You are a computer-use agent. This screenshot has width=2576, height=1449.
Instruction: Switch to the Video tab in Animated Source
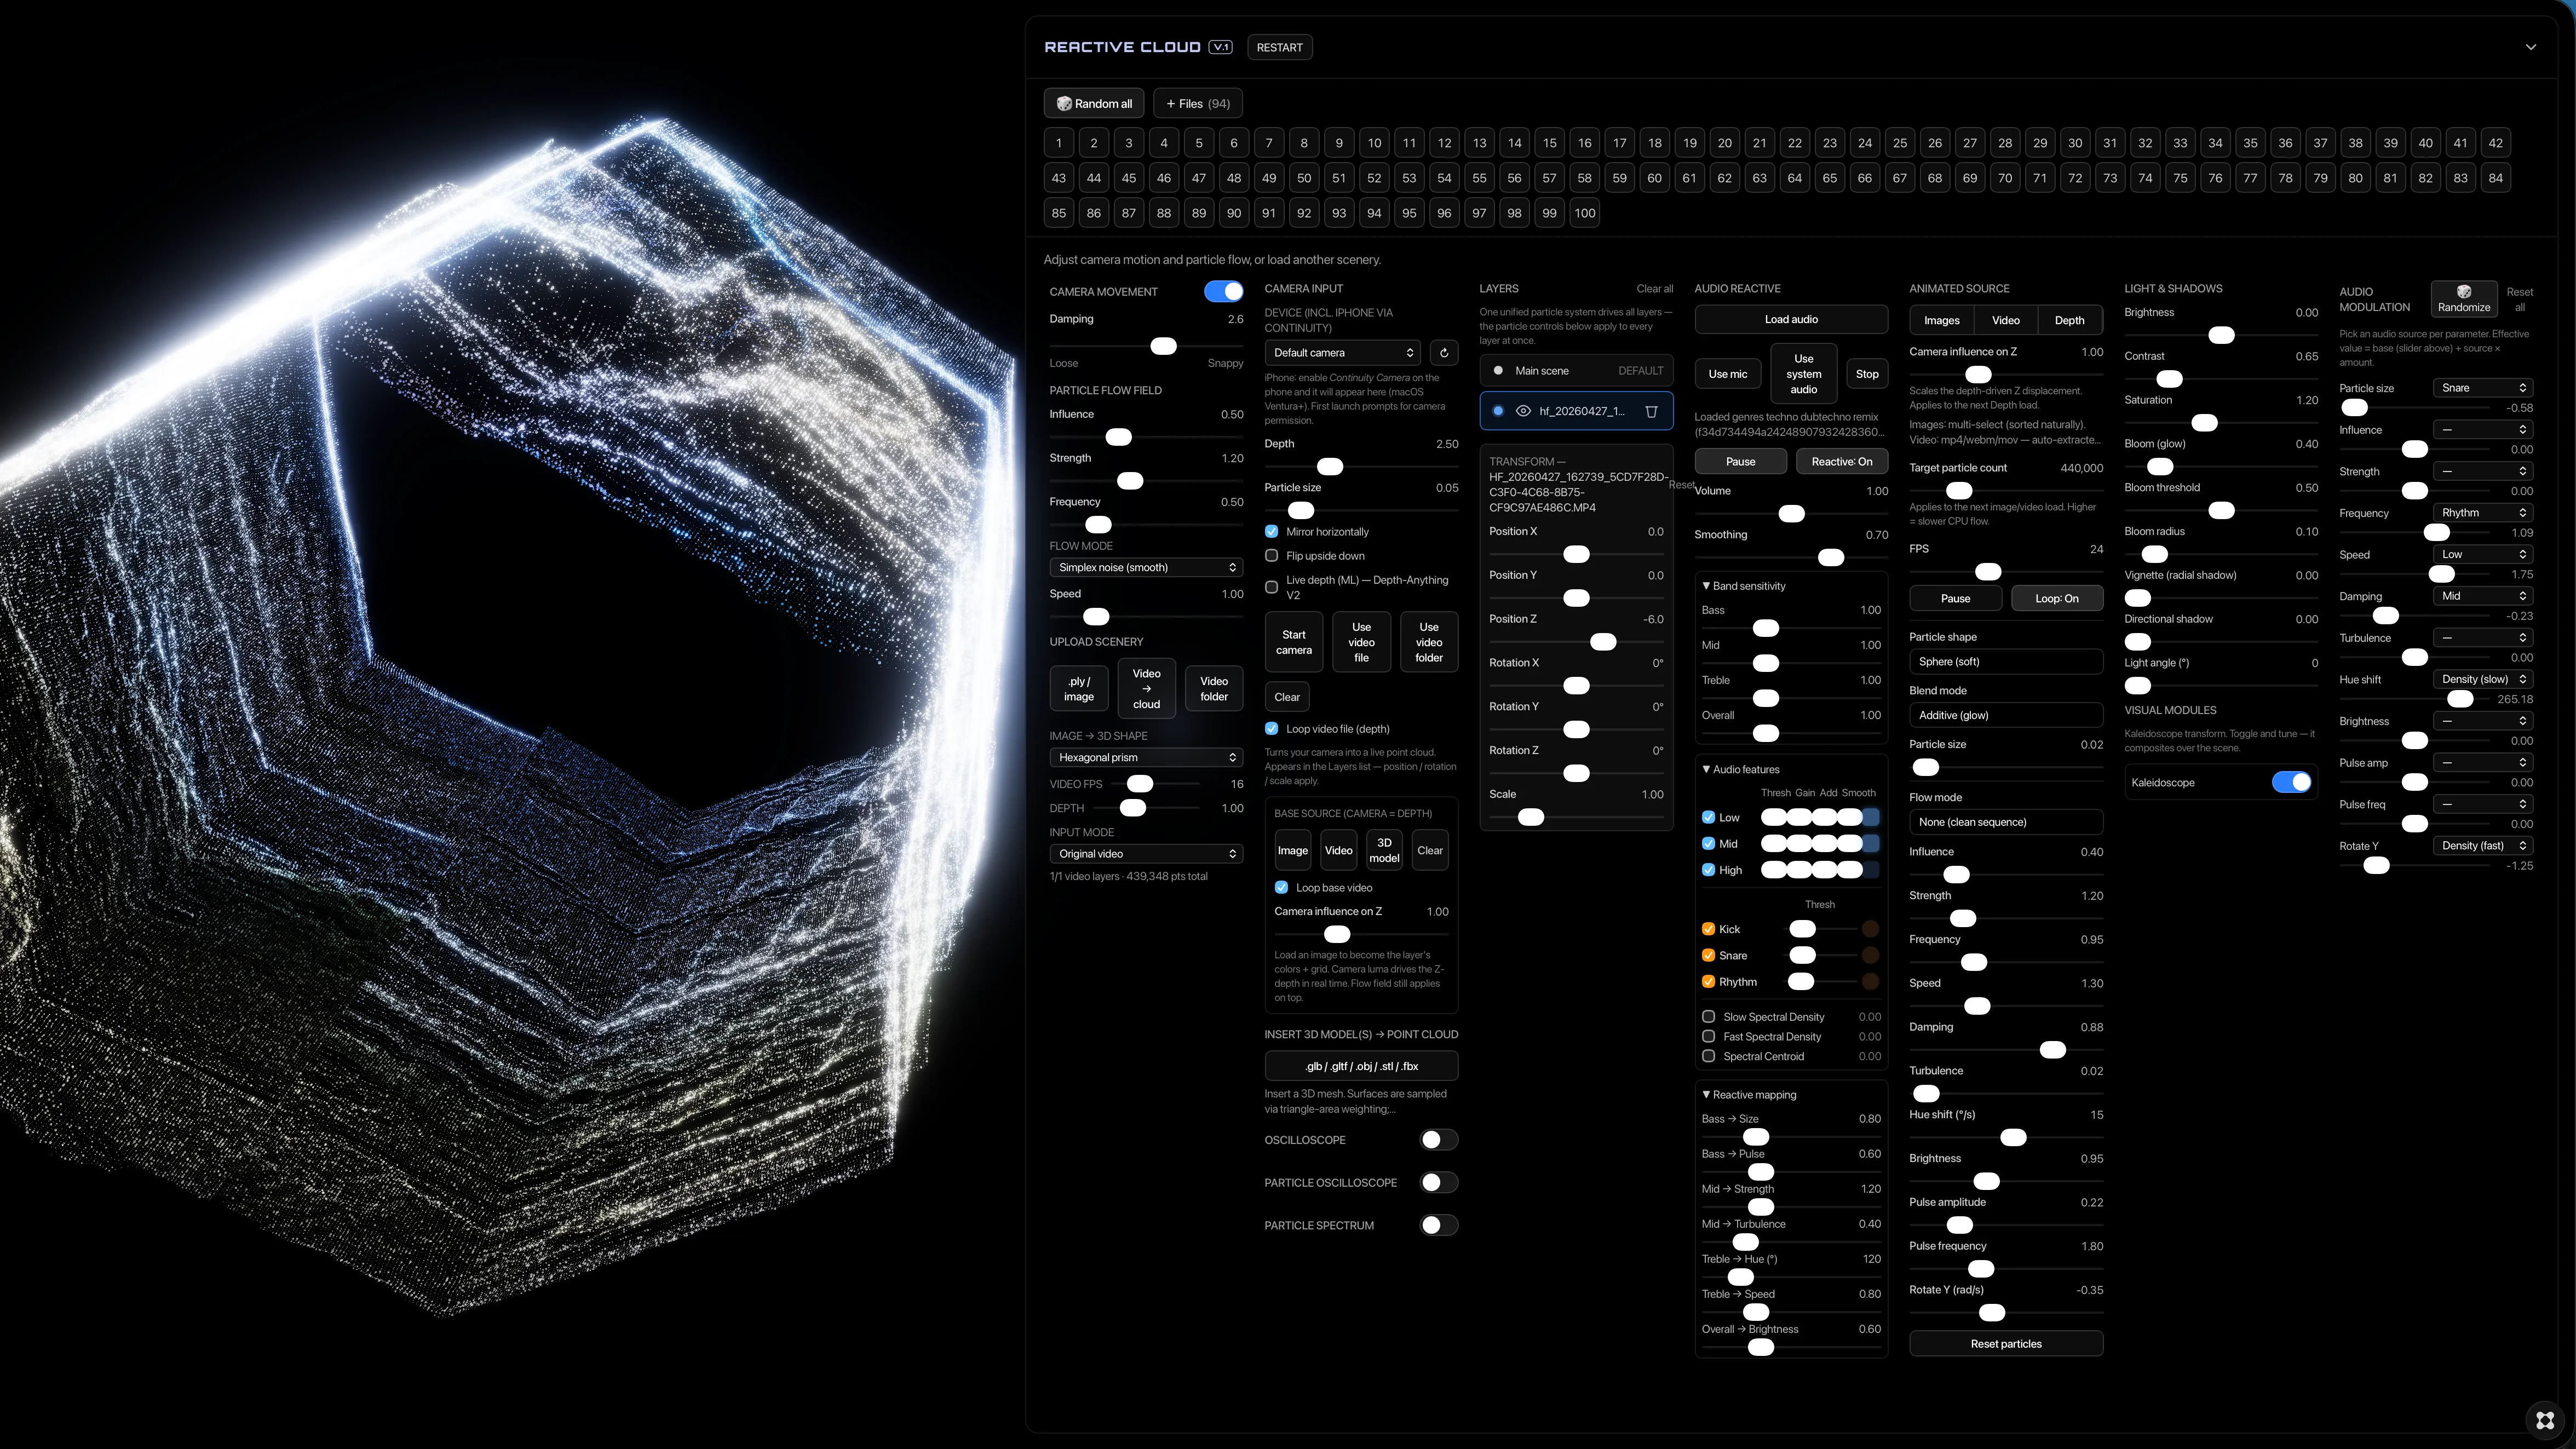pyautogui.click(x=2006, y=320)
